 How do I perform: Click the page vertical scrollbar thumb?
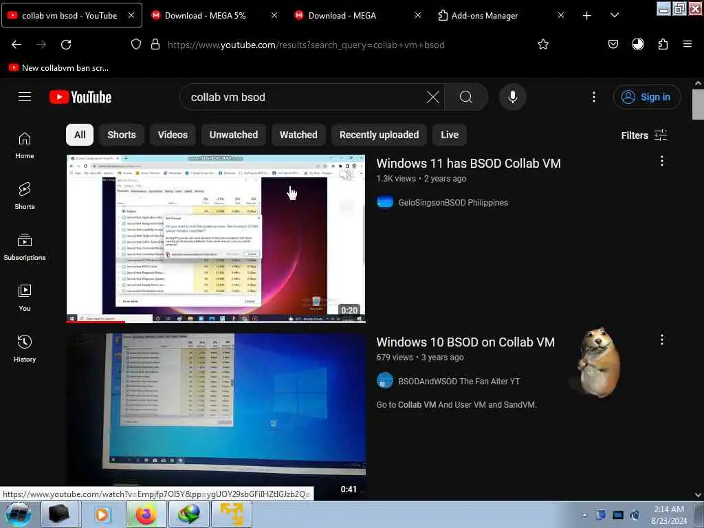coord(698,104)
